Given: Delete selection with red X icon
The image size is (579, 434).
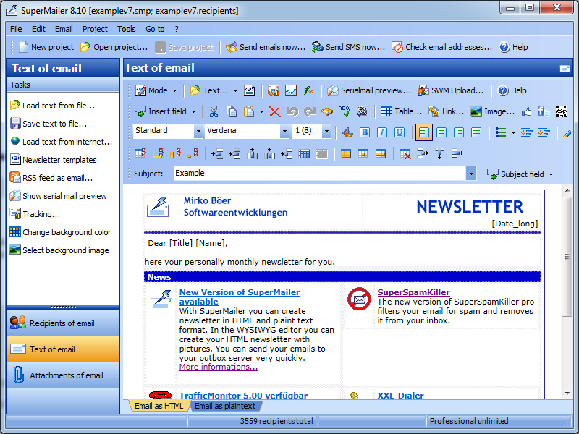Looking at the screenshot, I should point(275,111).
